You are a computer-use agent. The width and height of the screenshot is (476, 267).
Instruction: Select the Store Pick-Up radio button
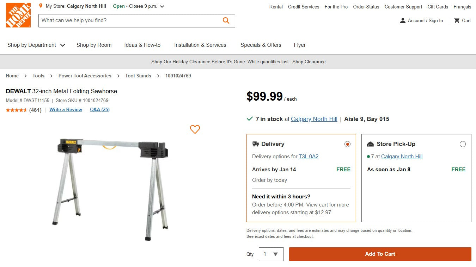click(463, 144)
